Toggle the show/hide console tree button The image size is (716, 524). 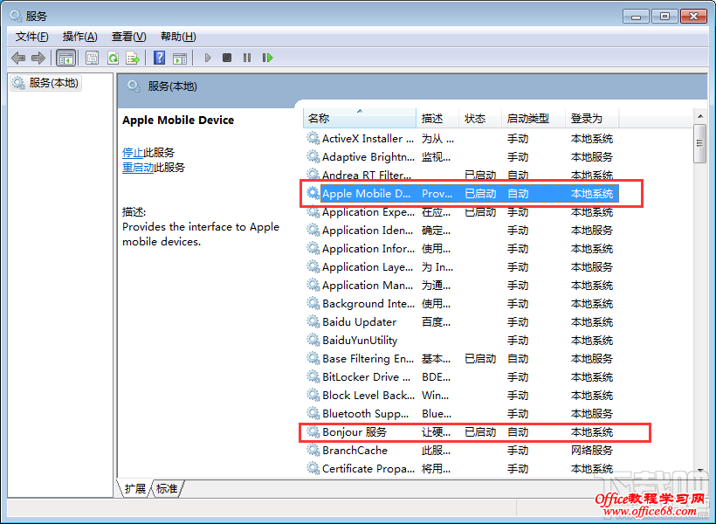(65, 58)
